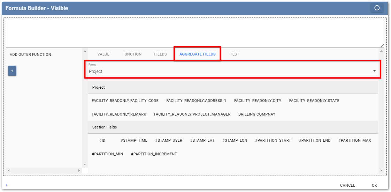
Task: Click the Section Fields header
Action: coord(233,127)
